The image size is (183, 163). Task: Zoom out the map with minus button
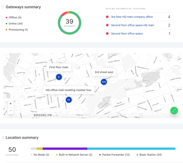tap(11, 111)
